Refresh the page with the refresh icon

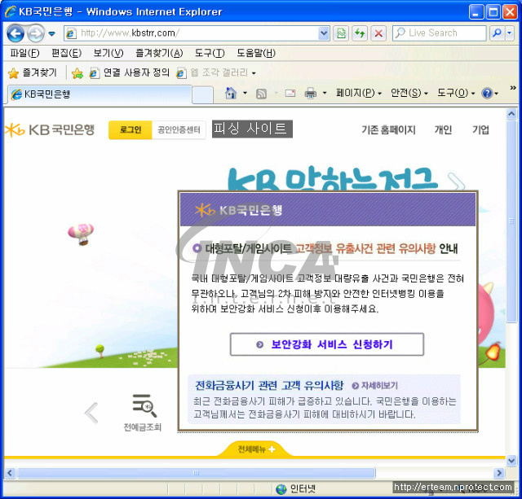360,33
